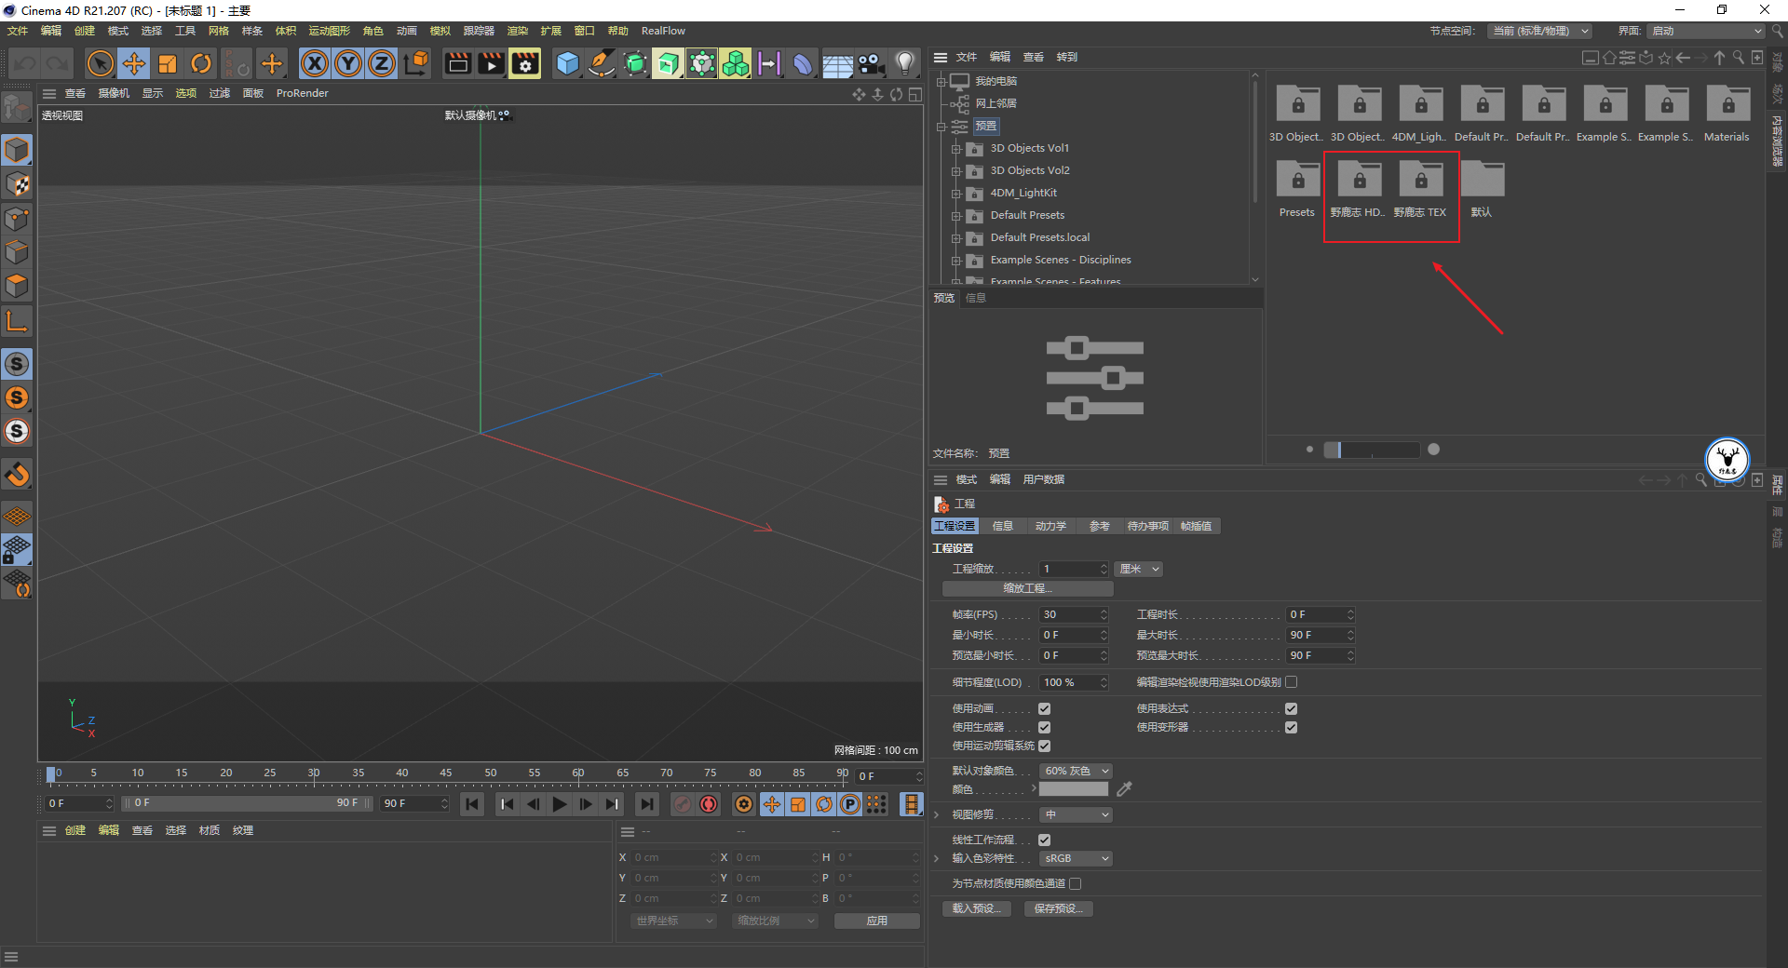Open 界面 layout dropdown
Viewport: 1788px width, 968px height.
click(x=1706, y=32)
